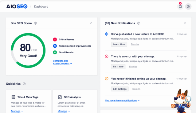Viewport: 196px width, 113px height.
Task: Click the Learn More button
Action: 119,44
